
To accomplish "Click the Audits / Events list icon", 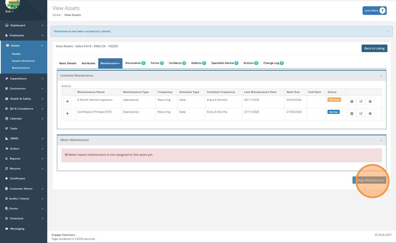I will [x=6, y=199].
